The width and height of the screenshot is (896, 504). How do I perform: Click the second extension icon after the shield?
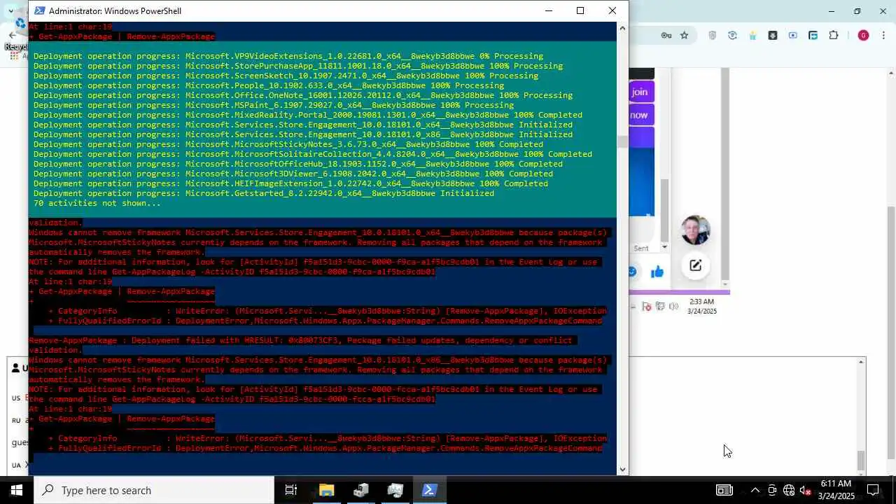point(732,35)
